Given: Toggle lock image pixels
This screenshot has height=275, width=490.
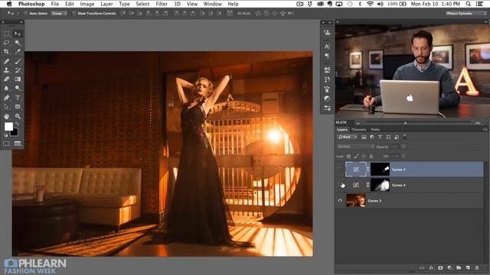Looking at the screenshot, I should click(x=356, y=156).
